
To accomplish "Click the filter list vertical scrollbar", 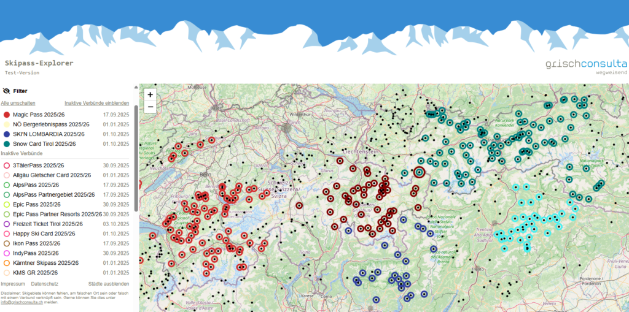I will (x=136, y=159).
